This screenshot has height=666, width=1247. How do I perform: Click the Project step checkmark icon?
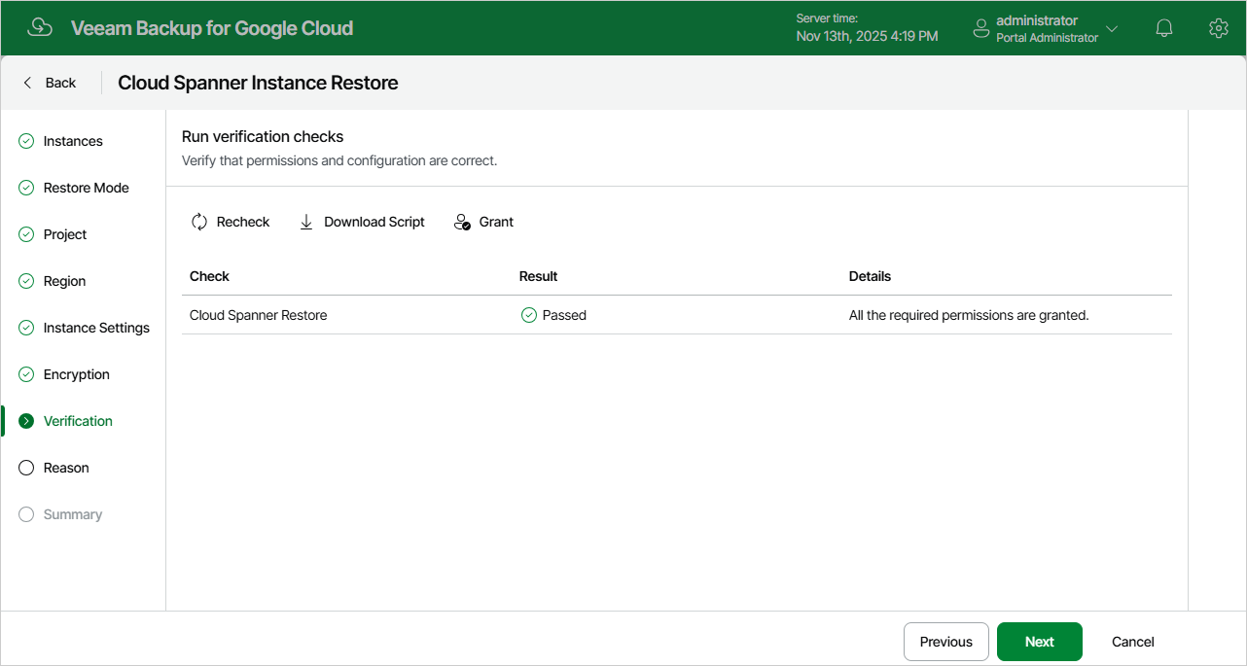pos(26,234)
